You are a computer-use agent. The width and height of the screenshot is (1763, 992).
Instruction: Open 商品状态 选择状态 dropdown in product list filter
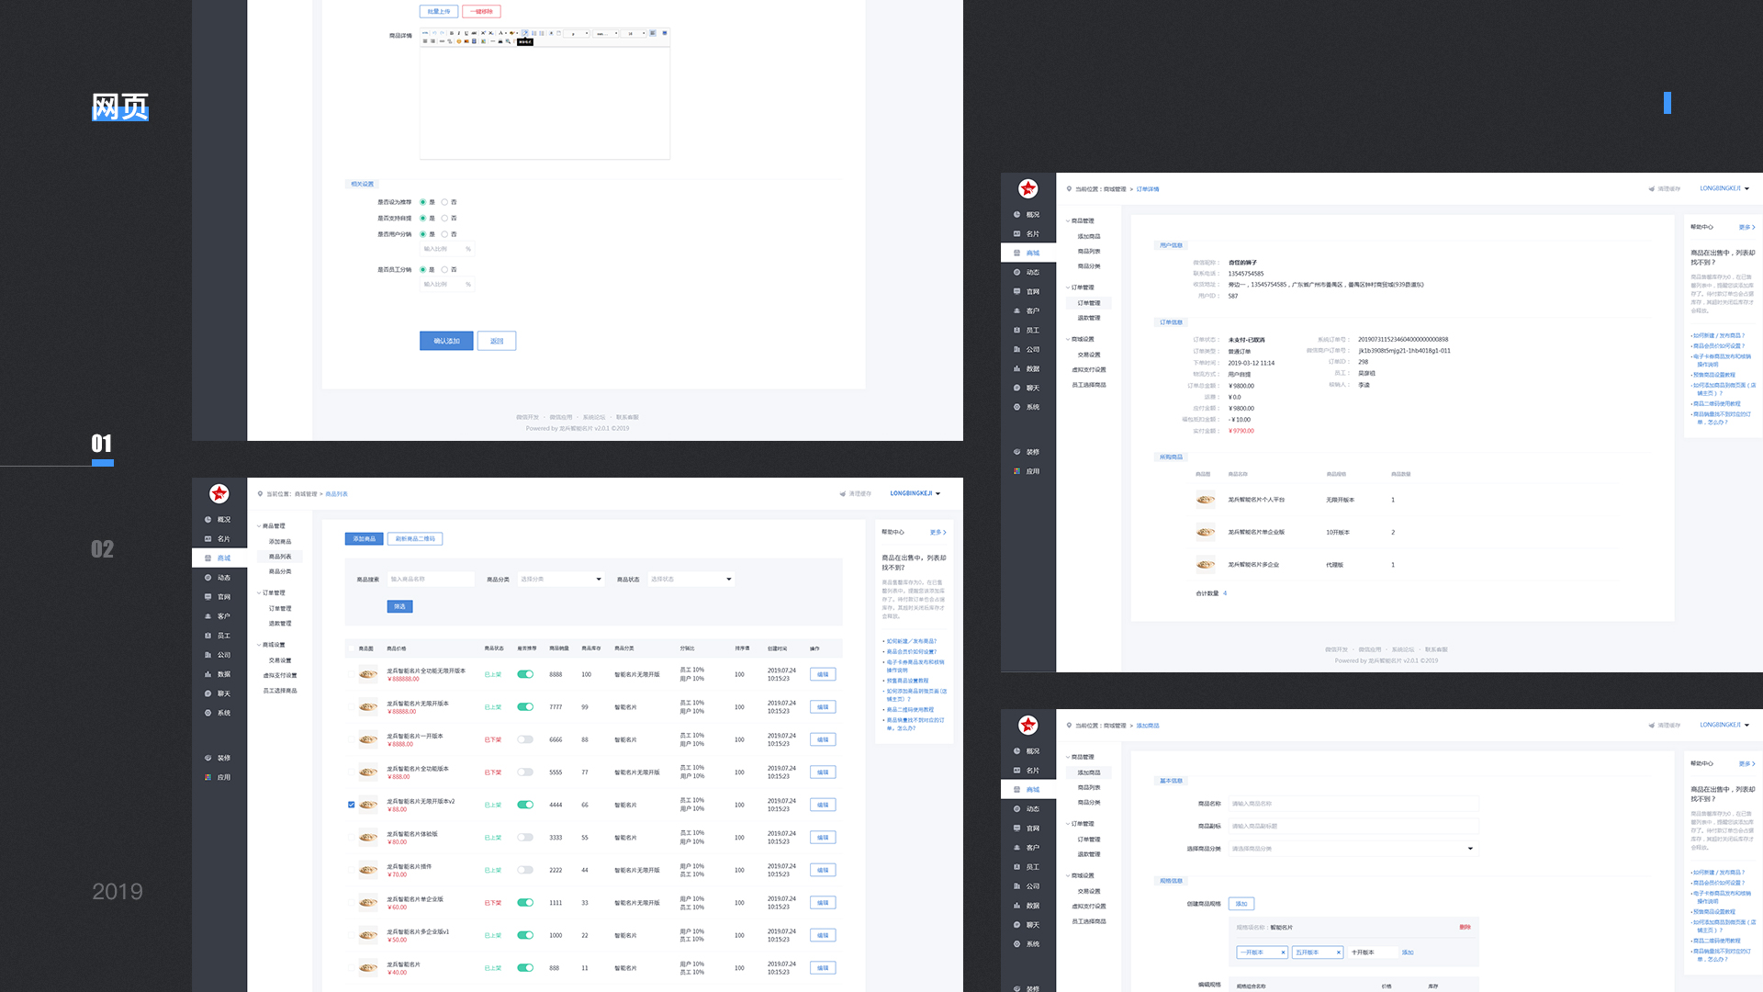click(691, 580)
